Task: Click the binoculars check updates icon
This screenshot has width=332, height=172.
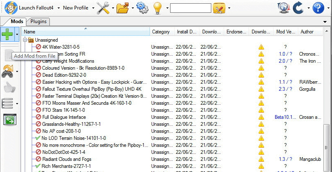Action: [x=8, y=71]
